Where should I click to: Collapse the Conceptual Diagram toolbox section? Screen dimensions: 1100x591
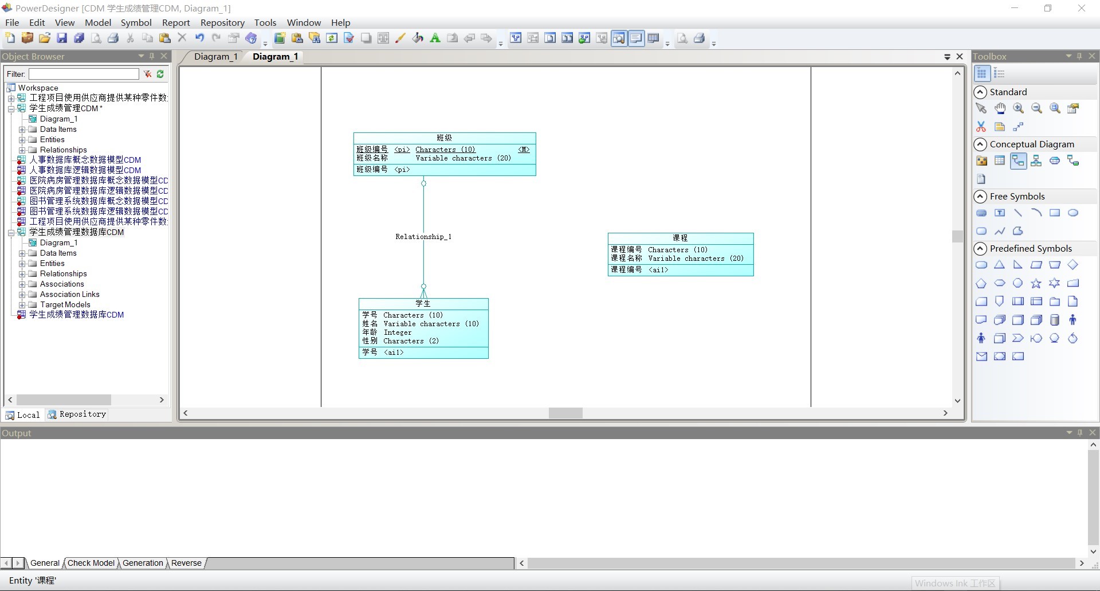[980, 144]
